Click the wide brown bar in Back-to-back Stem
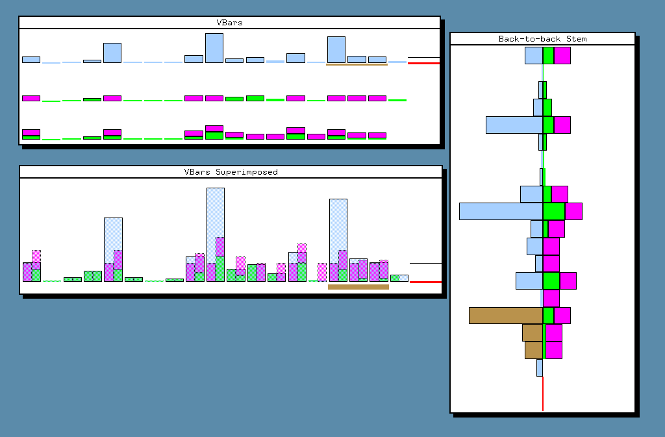665x437 pixels. [506, 316]
